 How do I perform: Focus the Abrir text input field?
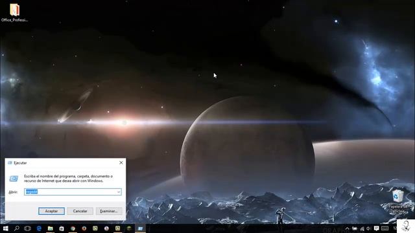[73, 192]
